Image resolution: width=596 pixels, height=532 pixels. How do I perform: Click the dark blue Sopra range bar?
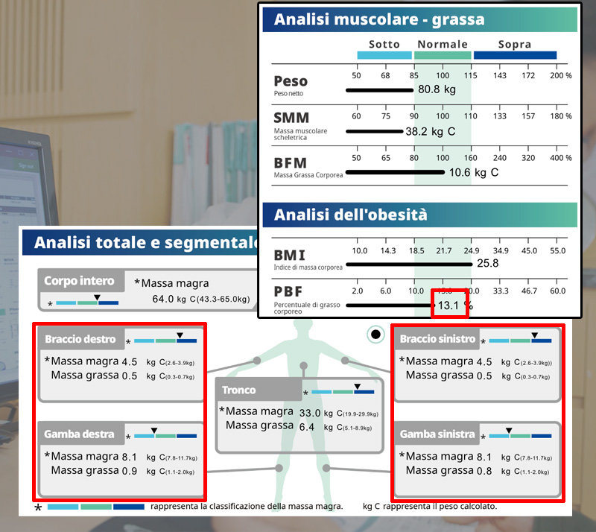(515, 55)
